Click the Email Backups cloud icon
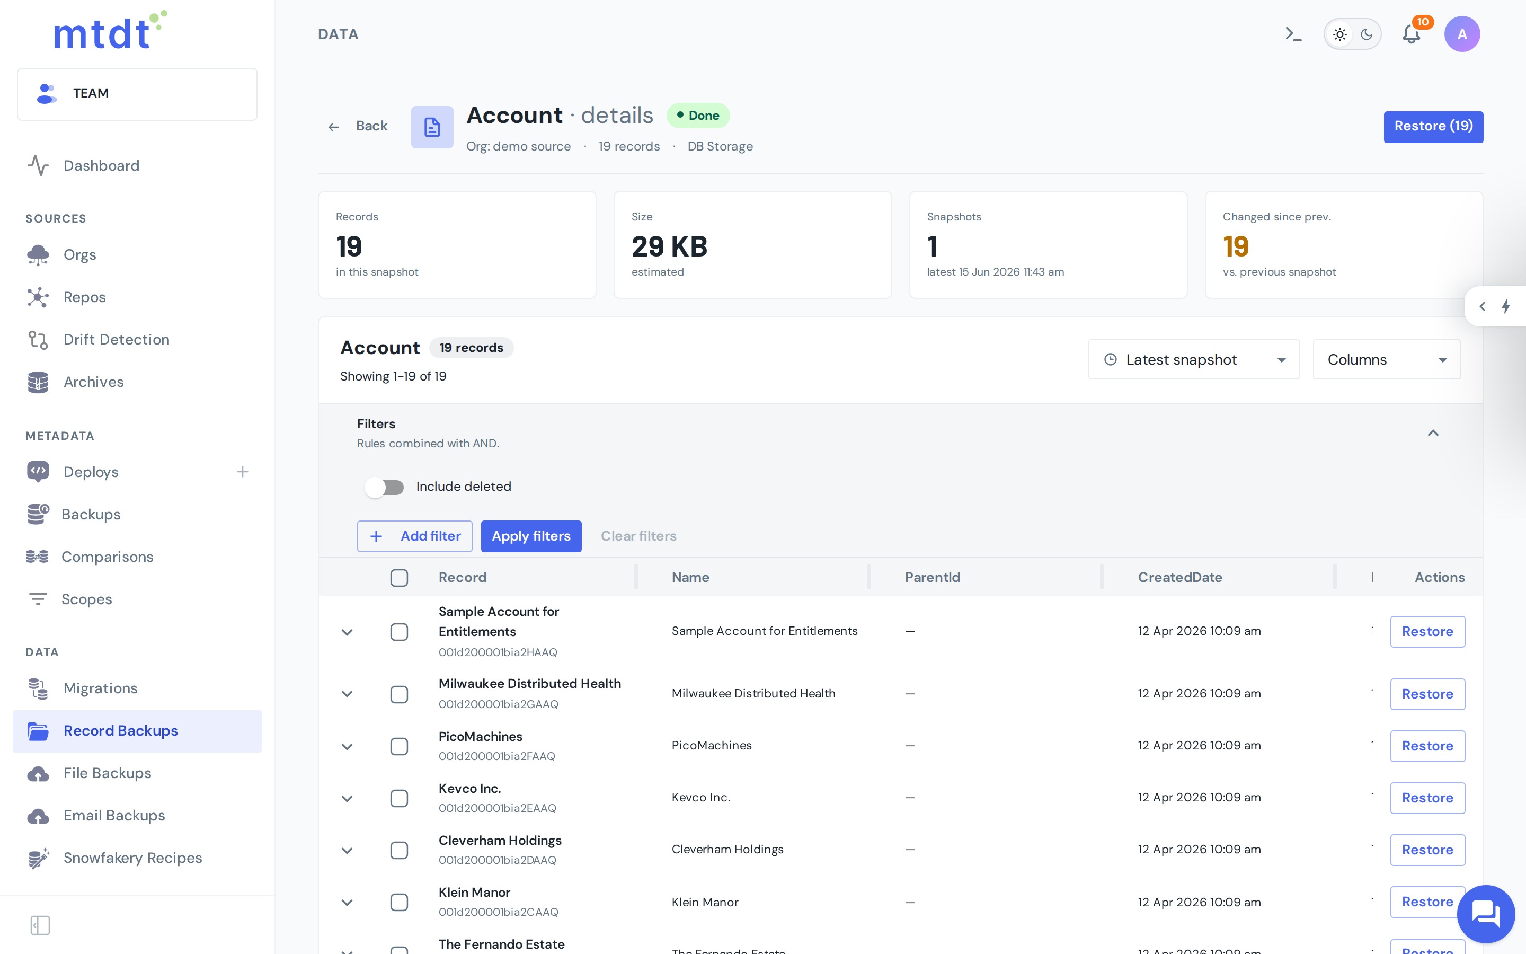The width and height of the screenshot is (1526, 954). [x=38, y=816]
